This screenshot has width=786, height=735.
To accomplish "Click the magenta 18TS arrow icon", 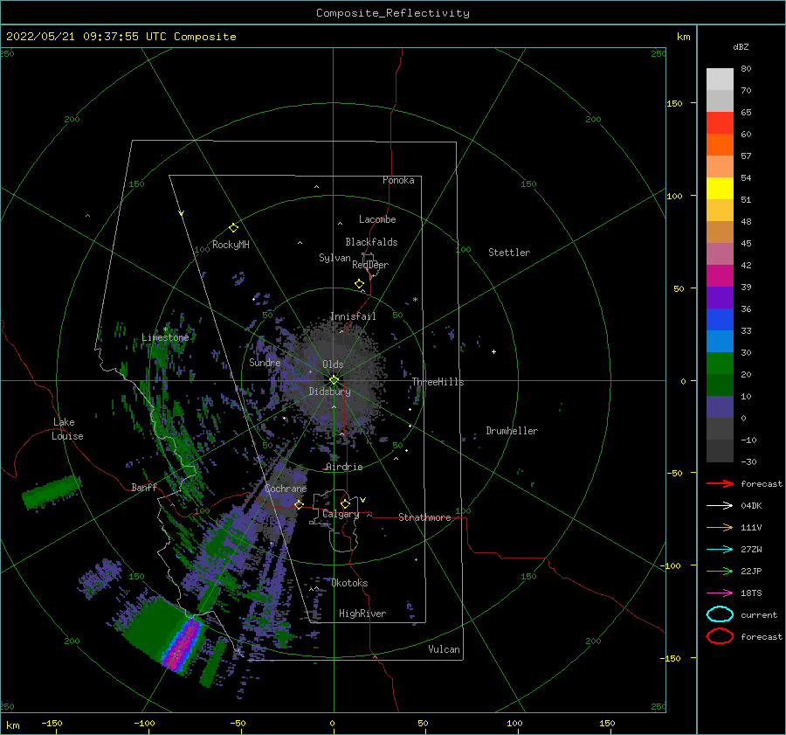I will pos(720,593).
